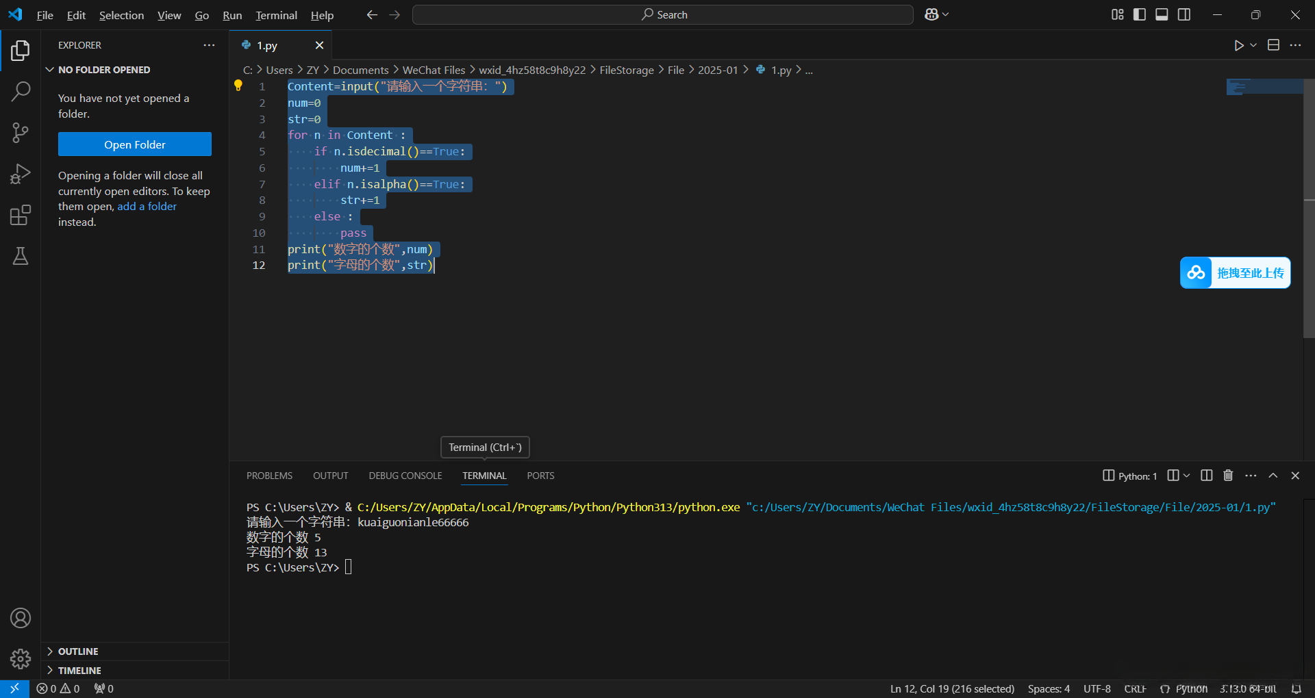Click the add a folder link
This screenshot has width=1315, height=698.
[x=147, y=207]
